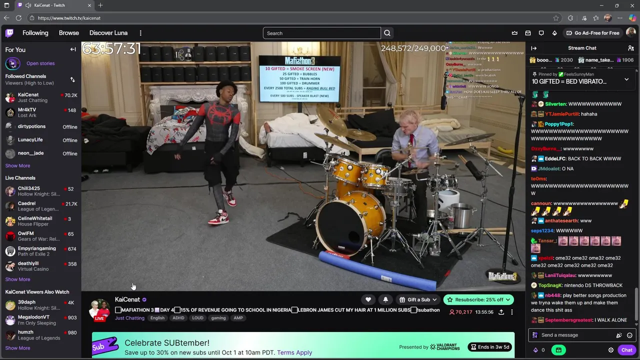Open the emote picker smiley icon
The image size is (640, 360).
tap(629, 335)
